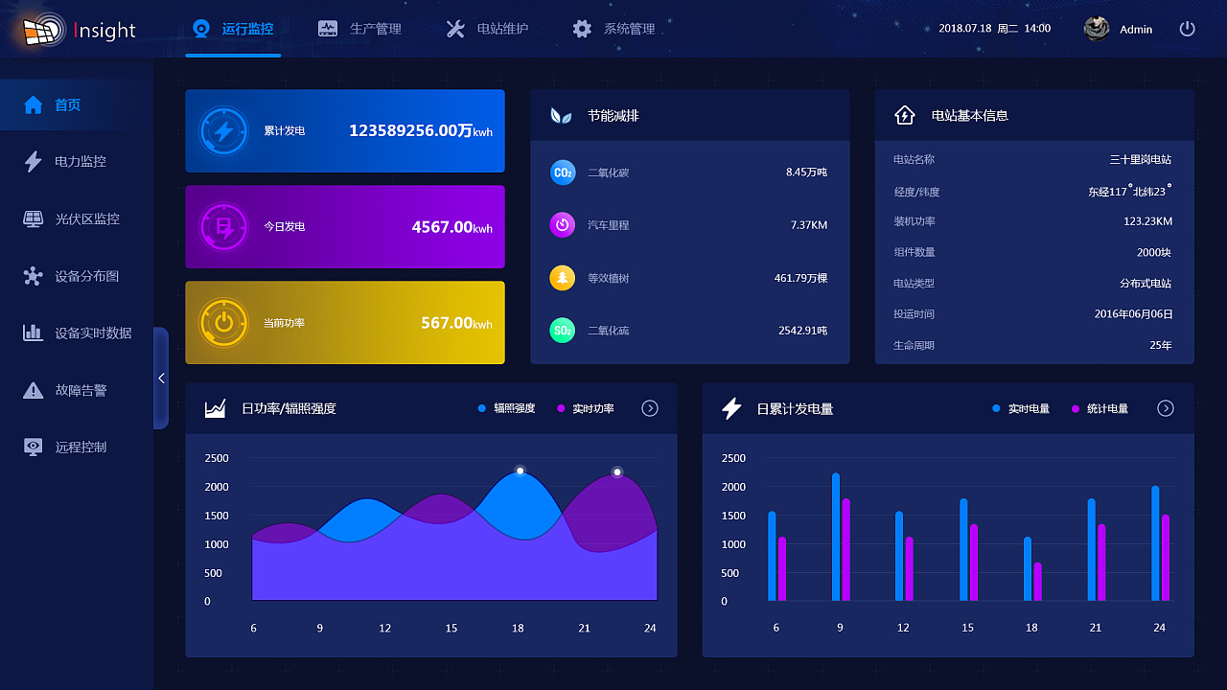Viewport: 1227px width, 690px height.
Task: Click the 生产管理 monitor icon
Action: tap(328, 29)
